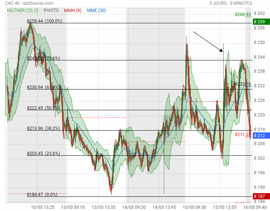The width and height of the screenshot is (270, 211).
Task: Click the 14/05 09:20 time label
Action: point(134,207)
